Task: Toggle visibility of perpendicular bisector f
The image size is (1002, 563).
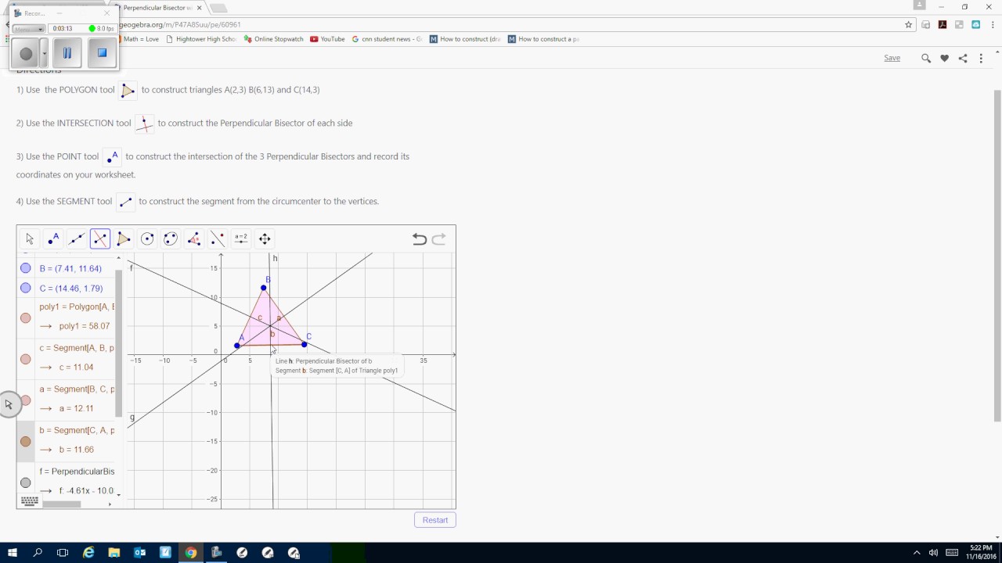Action: tap(26, 482)
